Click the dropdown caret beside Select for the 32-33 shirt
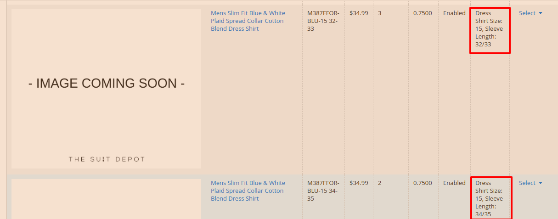The height and width of the screenshot is (219, 558). click(541, 13)
